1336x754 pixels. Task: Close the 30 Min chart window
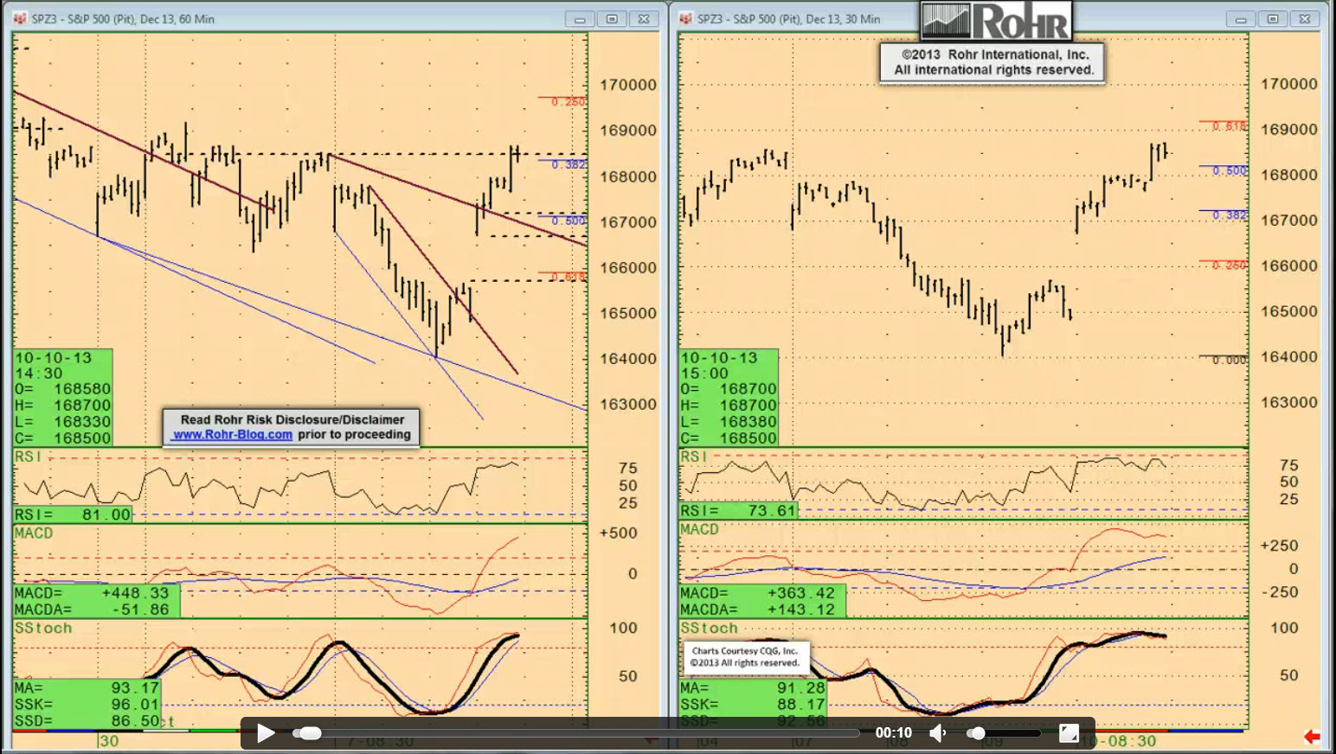tap(1305, 19)
